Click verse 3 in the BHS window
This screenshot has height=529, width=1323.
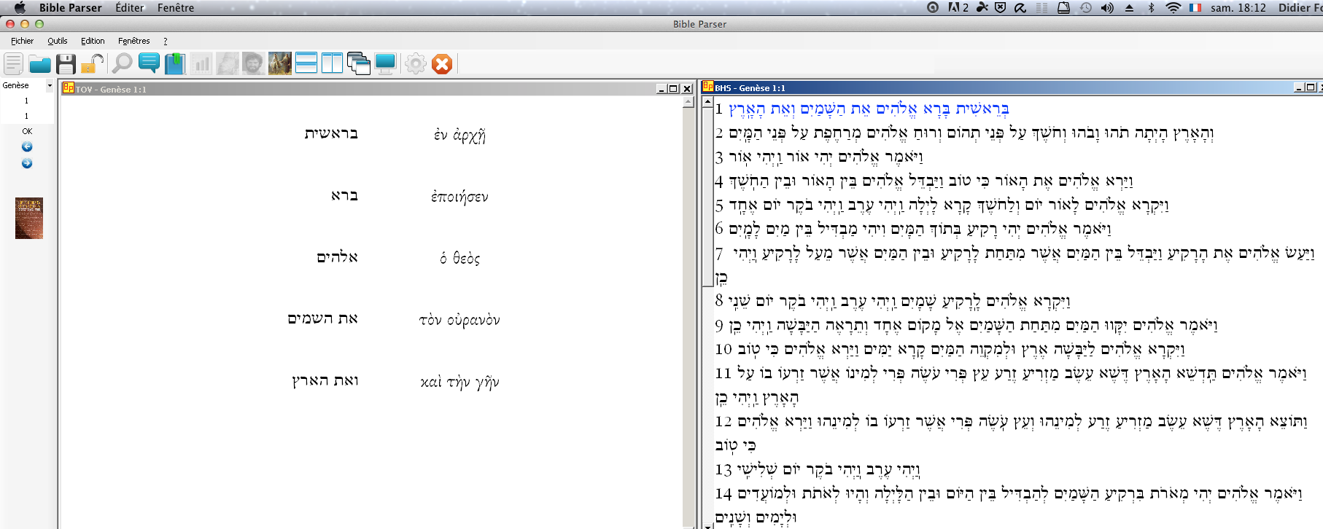pos(819,157)
